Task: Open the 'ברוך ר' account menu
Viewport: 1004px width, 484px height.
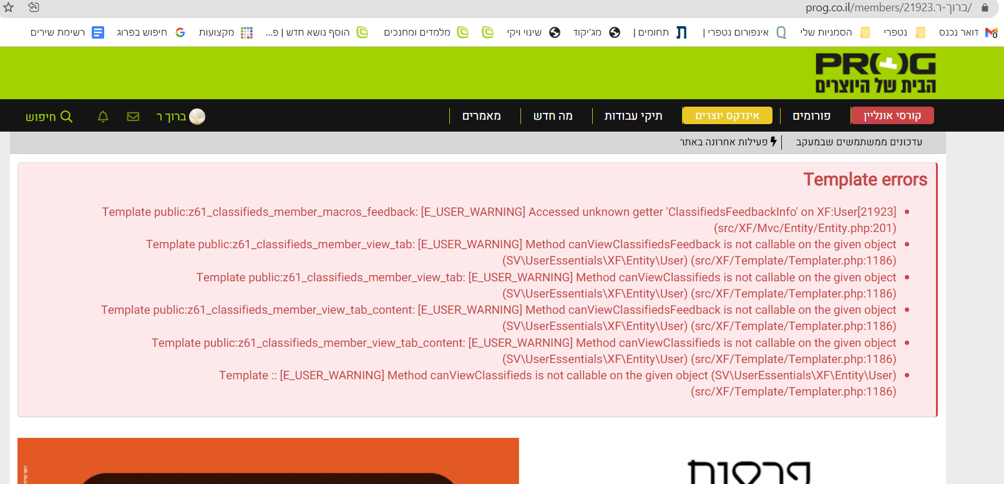Action: [x=171, y=117]
